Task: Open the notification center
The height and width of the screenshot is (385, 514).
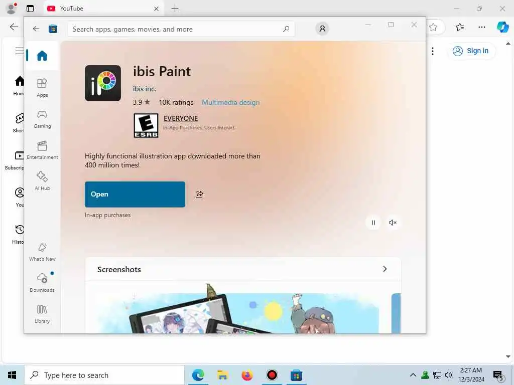Action: click(498, 376)
